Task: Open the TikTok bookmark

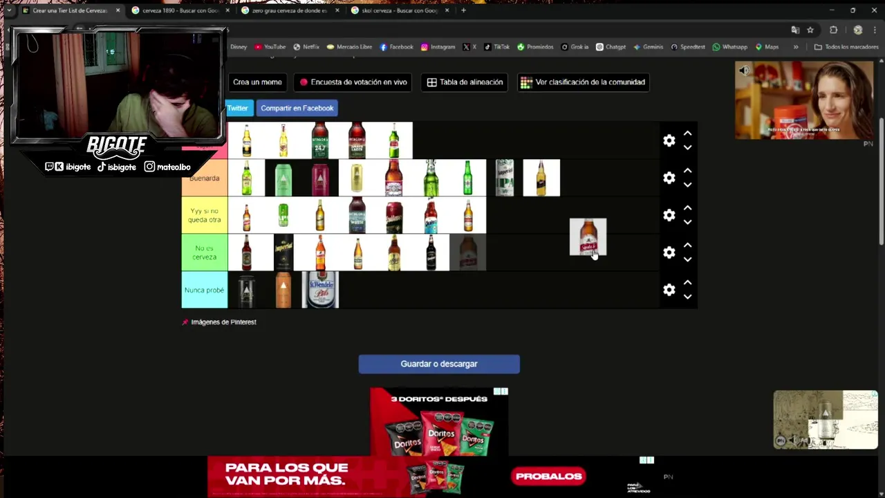Action: point(496,47)
